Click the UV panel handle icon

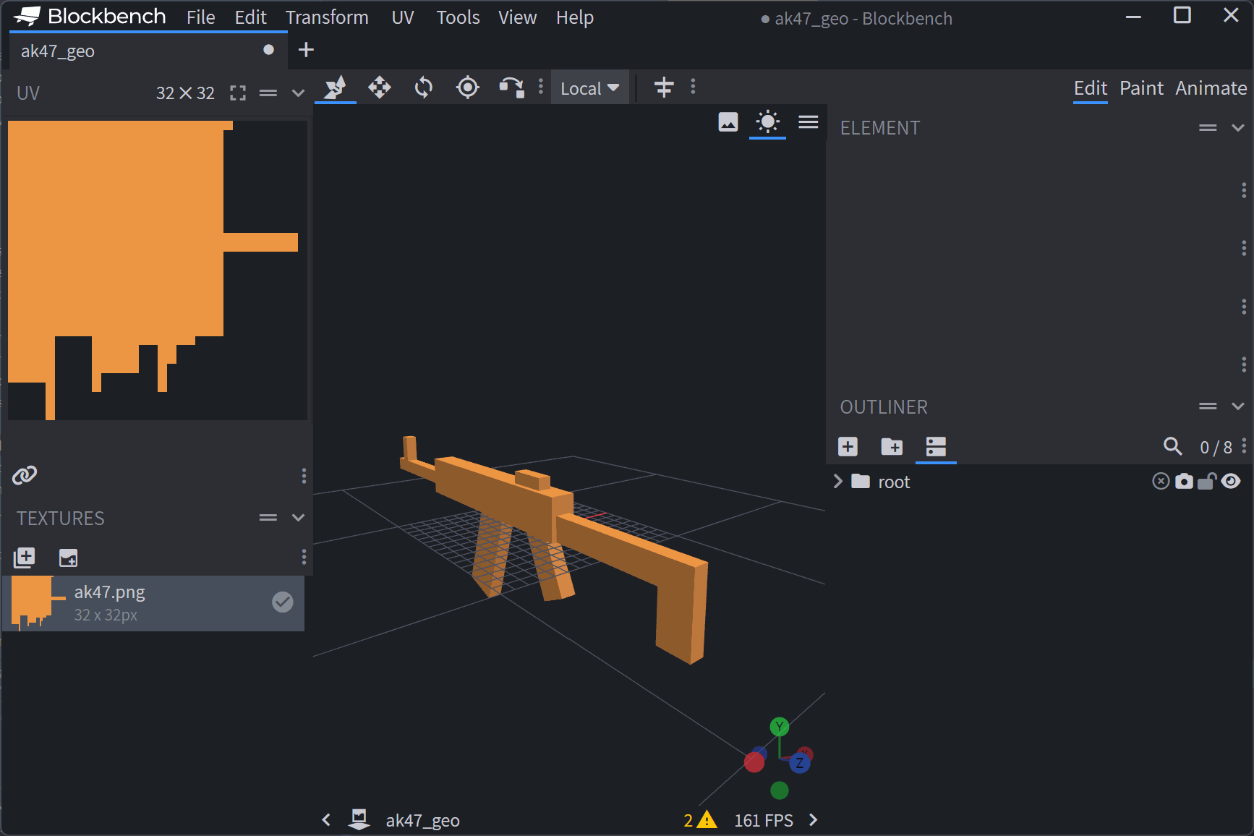tap(268, 93)
